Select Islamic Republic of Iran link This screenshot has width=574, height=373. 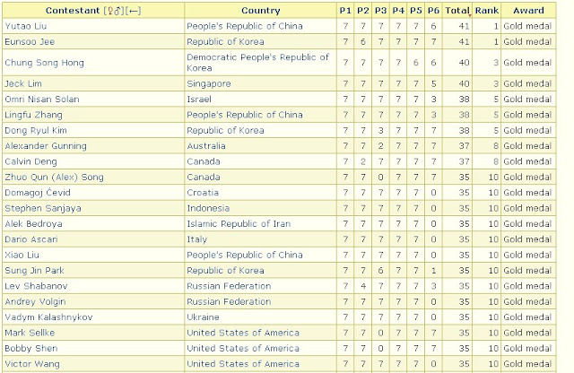[239, 223]
